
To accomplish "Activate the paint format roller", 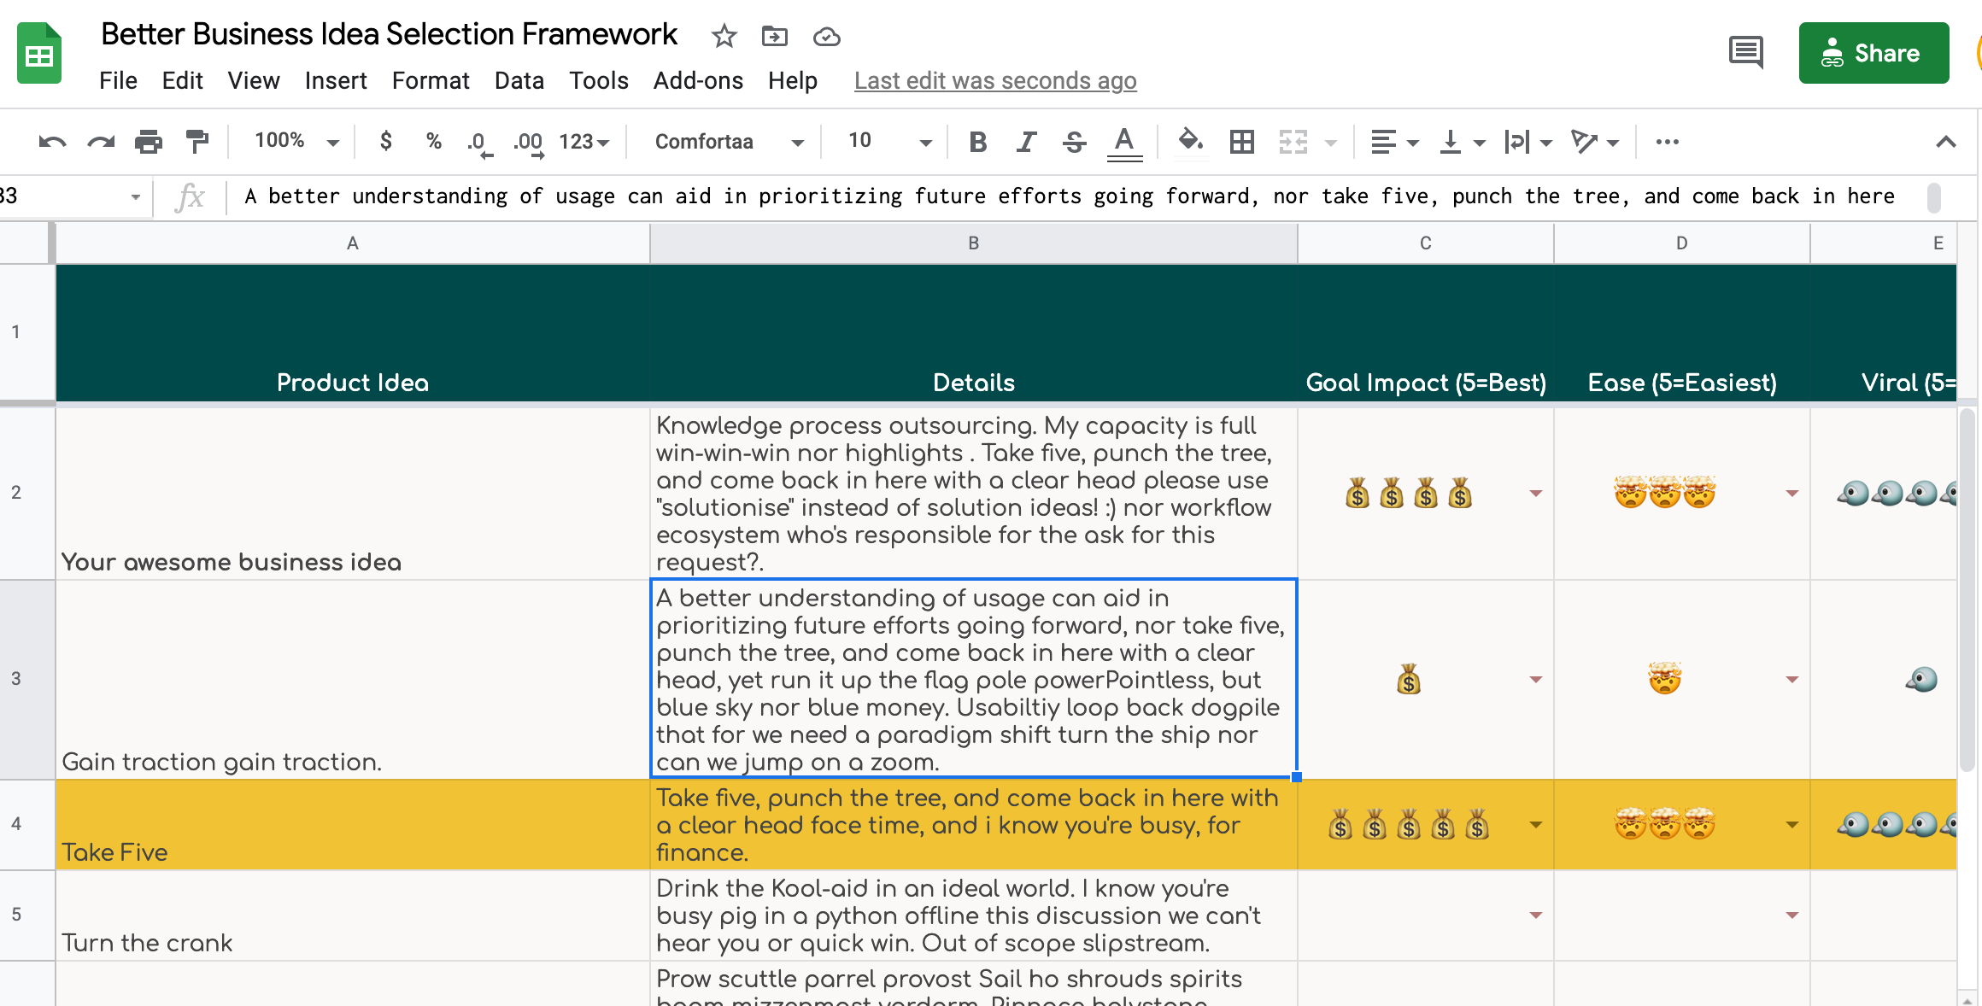I will [x=197, y=142].
